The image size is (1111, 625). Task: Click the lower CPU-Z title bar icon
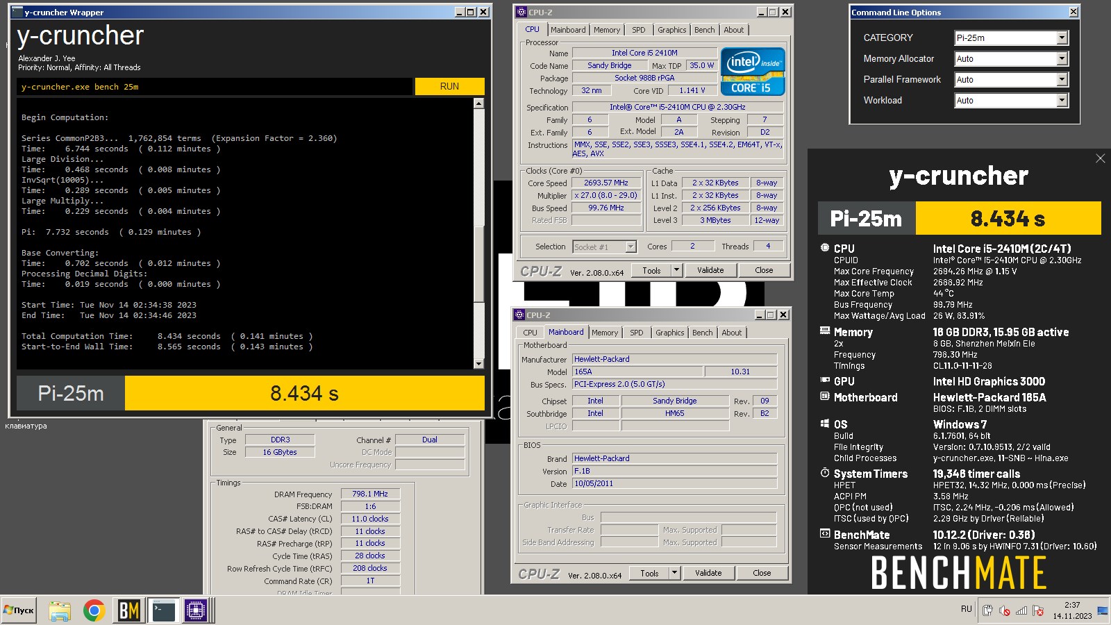coord(519,315)
